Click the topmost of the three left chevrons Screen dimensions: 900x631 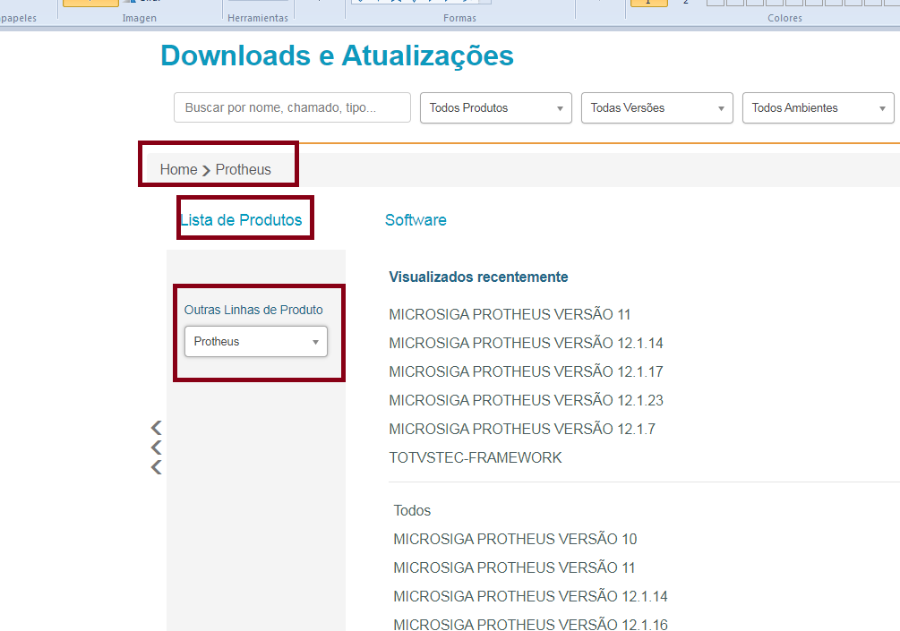click(156, 427)
